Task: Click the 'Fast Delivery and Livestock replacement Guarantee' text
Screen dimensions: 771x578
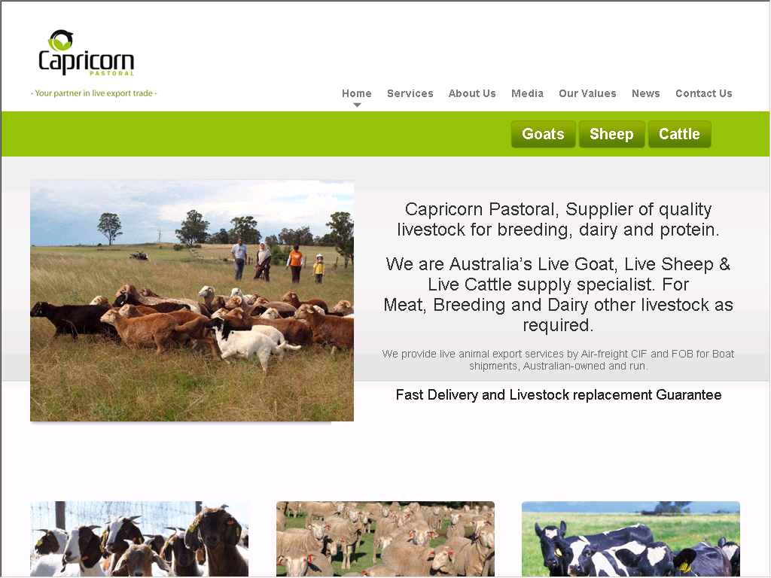Action: tap(559, 394)
